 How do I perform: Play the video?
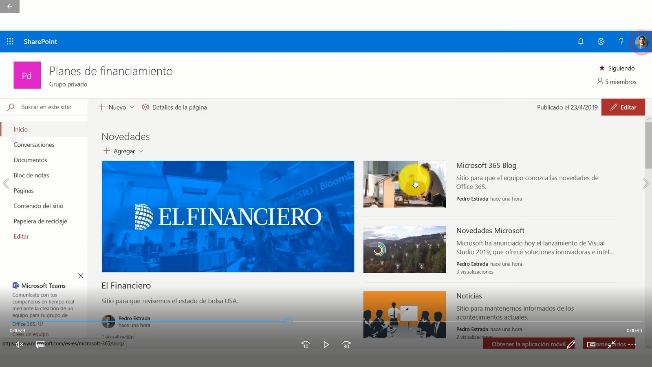(x=326, y=345)
